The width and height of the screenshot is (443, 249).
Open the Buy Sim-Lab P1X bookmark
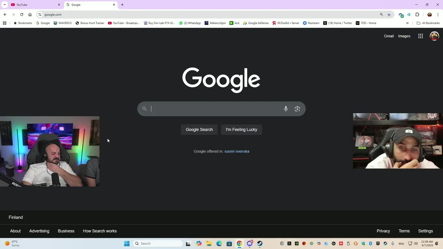click(x=159, y=23)
